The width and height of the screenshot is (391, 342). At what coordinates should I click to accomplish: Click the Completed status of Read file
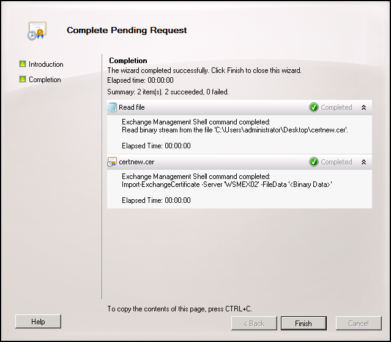[x=337, y=107]
